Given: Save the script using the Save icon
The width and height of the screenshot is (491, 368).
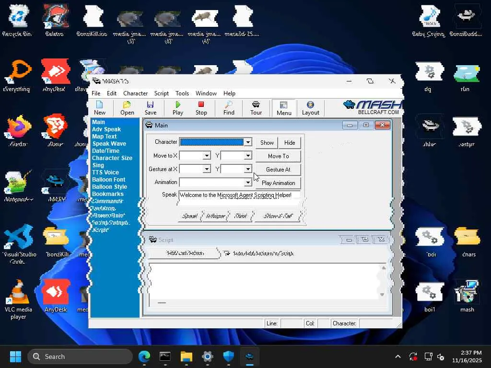Looking at the screenshot, I should [x=151, y=108].
